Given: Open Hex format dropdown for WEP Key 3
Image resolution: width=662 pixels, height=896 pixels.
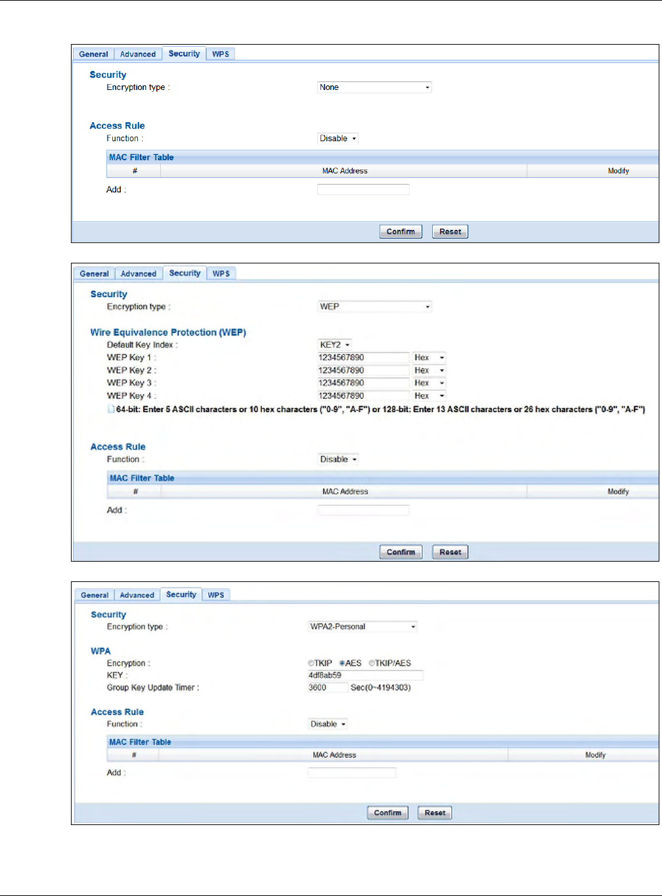Looking at the screenshot, I should click(430, 383).
